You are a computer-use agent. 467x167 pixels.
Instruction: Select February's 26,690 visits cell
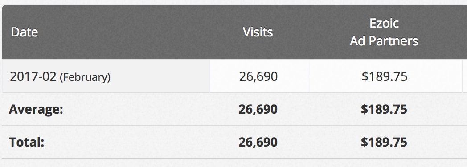click(x=258, y=76)
